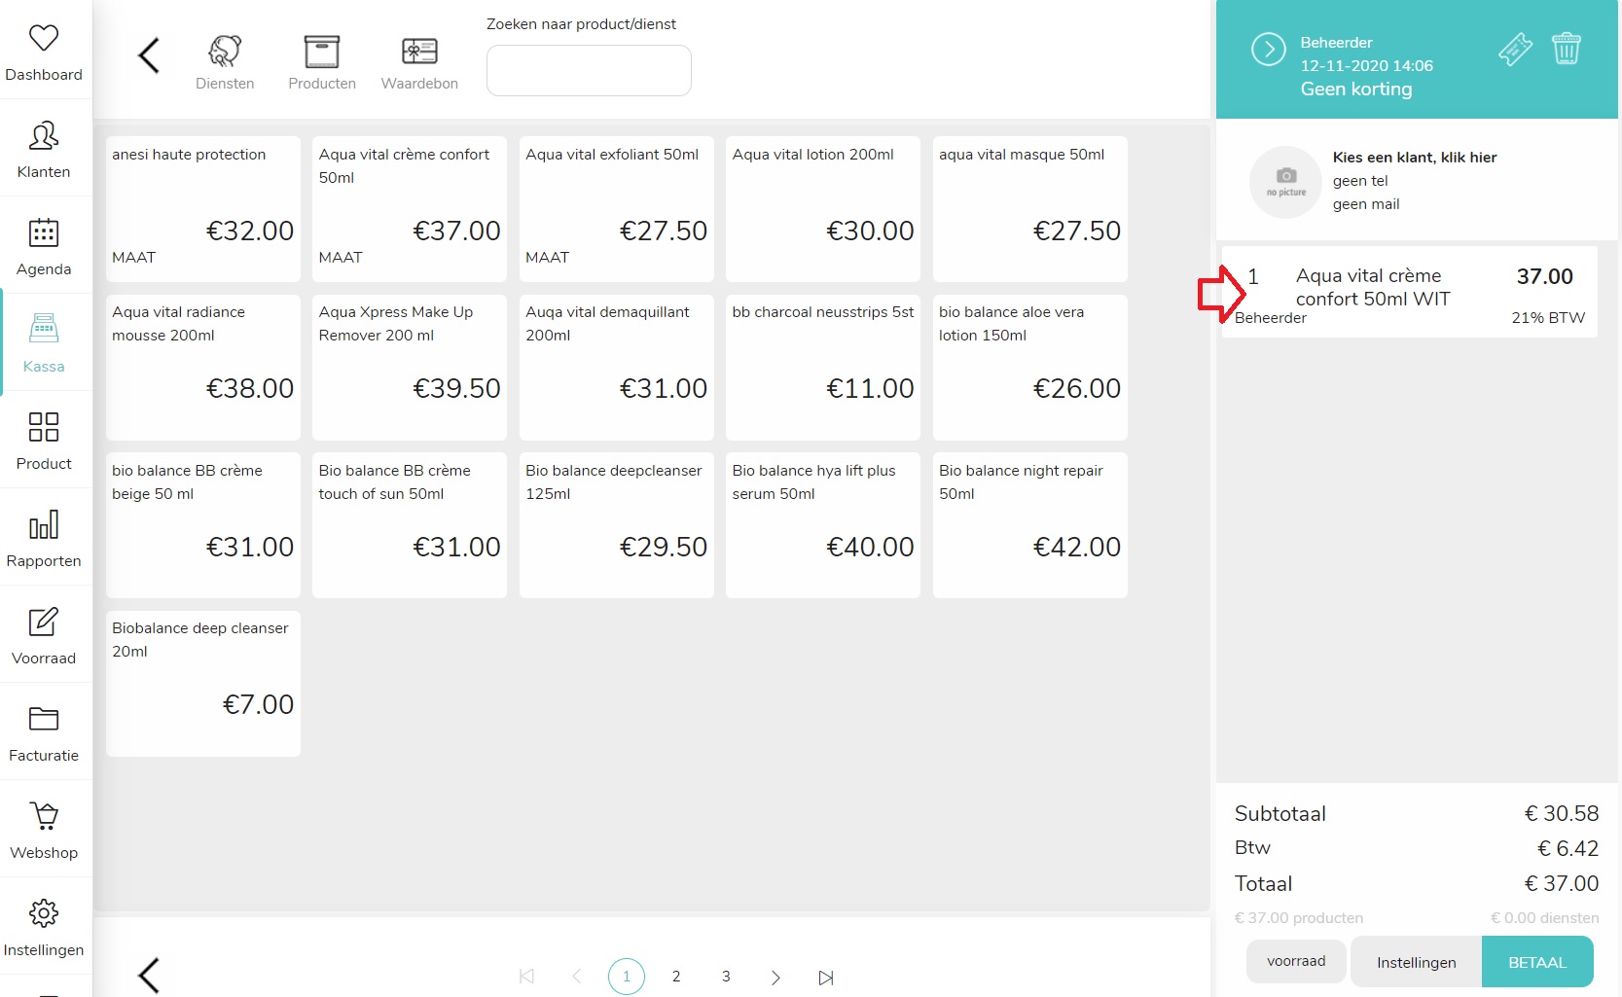Click the Instellingen button in receipt panel
1622x997 pixels.
(x=1417, y=962)
